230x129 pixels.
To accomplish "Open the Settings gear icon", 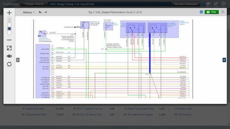I will pyautogui.click(x=216, y=4).
